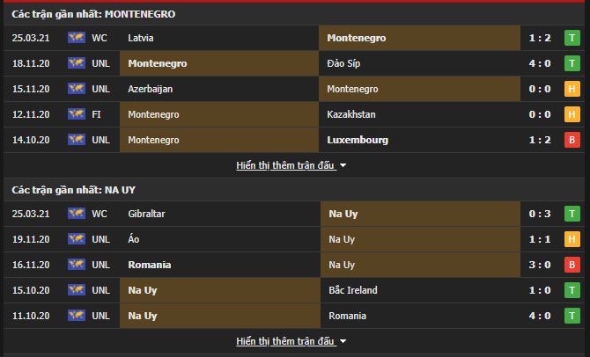
Task: Click the red B badge for Romania 3:0 match
Action: pos(572,265)
